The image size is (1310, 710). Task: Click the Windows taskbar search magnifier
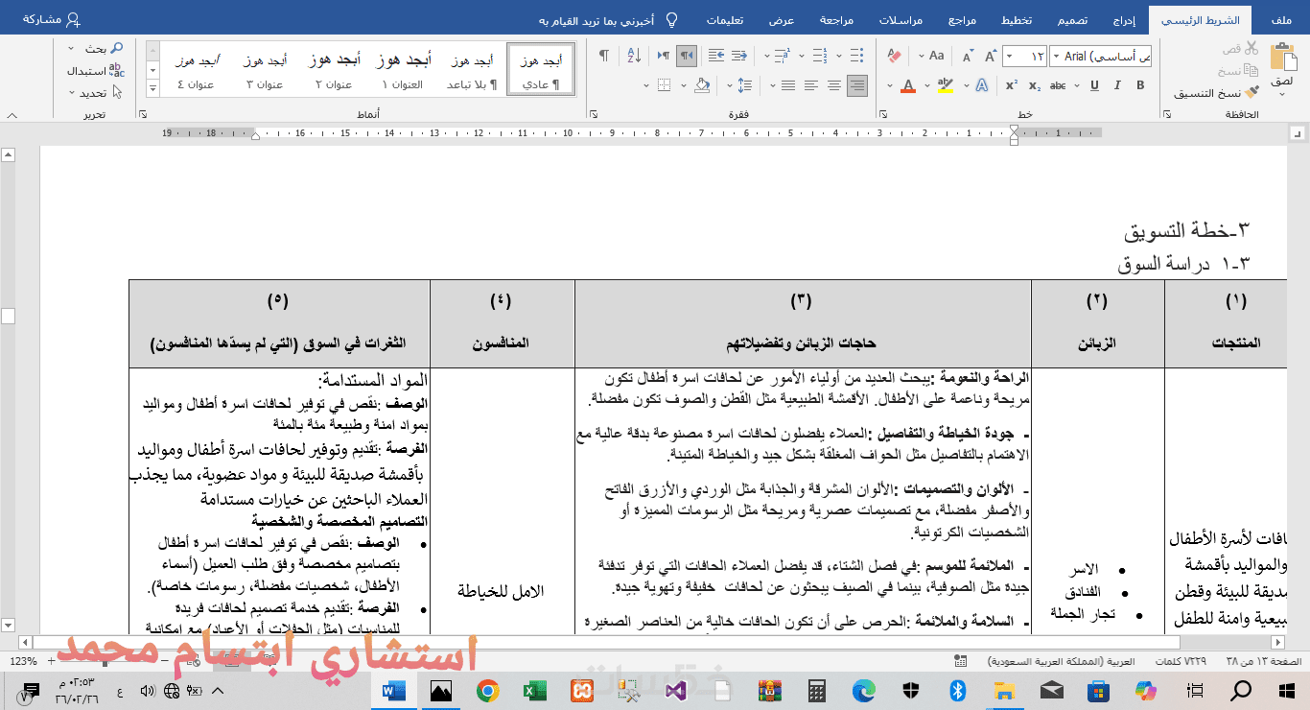tap(1240, 690)
